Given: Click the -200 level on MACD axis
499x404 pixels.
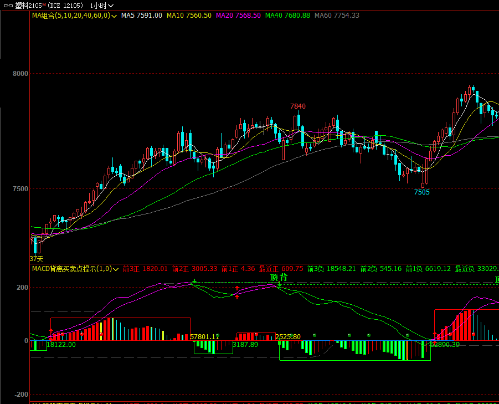Looking at the screenshot, I should click(x=21, y=395).
